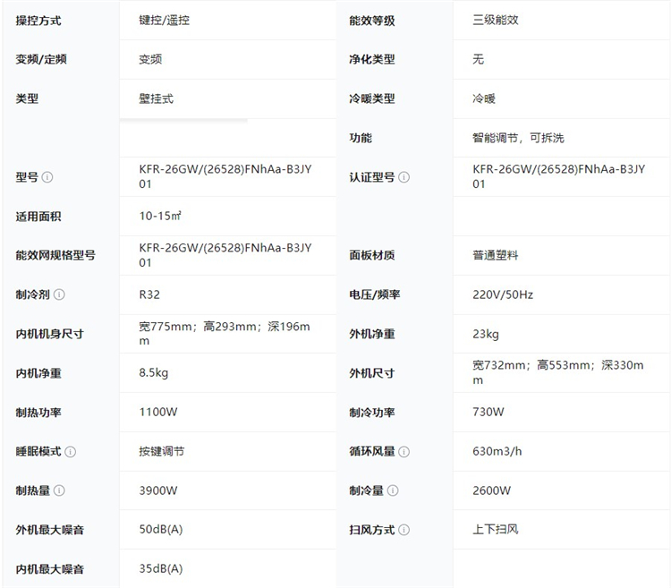
Task: Open the 扫风方式 help icon
Action: pos(404,530)
